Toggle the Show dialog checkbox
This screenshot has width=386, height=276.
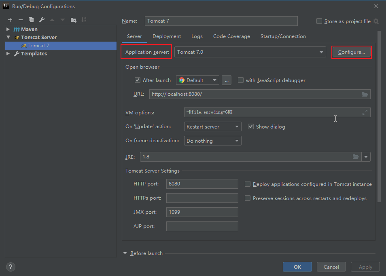[x=251, y=127]
